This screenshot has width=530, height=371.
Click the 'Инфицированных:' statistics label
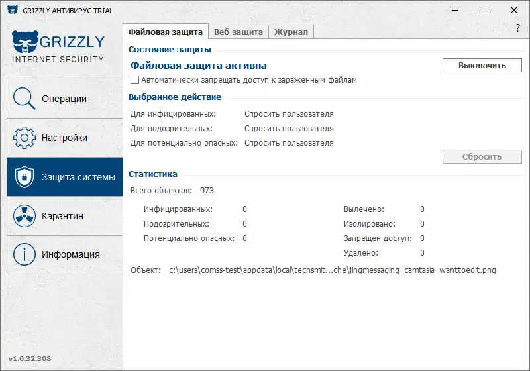[x=178, y=209]
